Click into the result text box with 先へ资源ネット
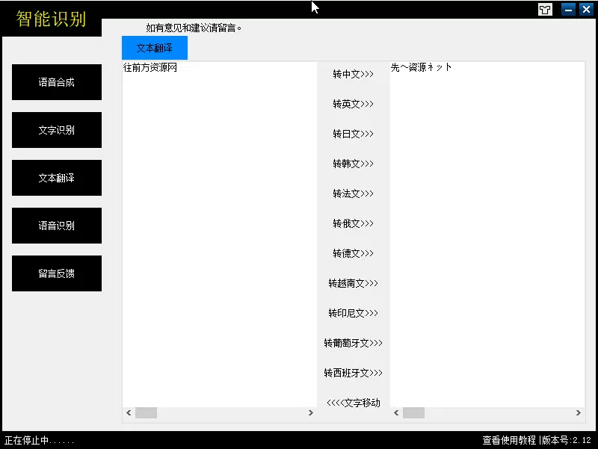The height and width of the screenshot is (449, 598). [487, 235]
